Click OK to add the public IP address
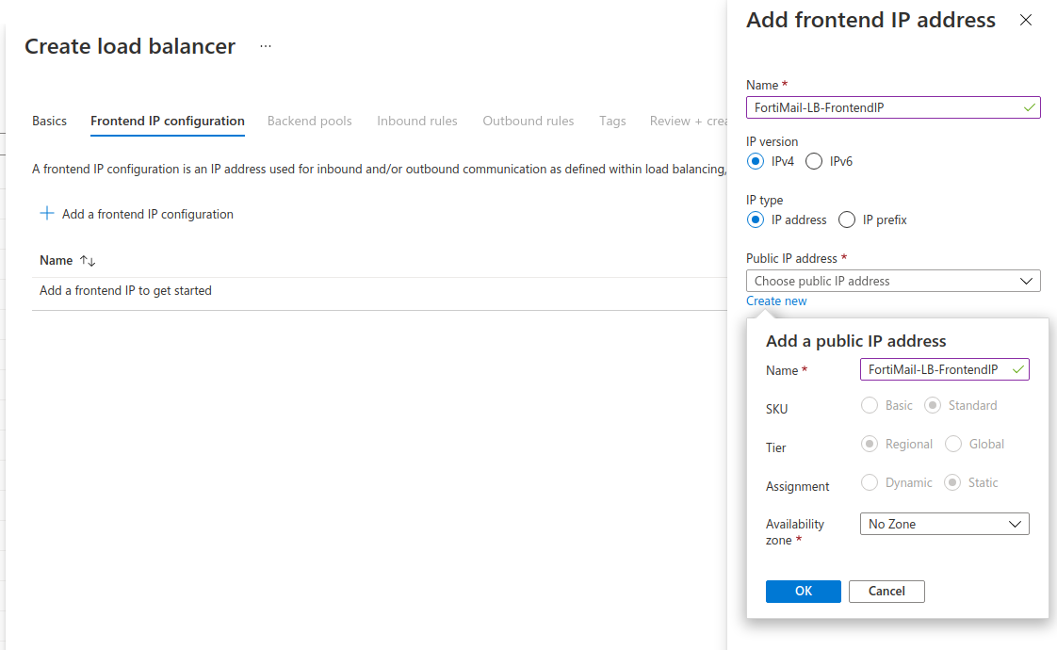Screen dimensions: 1057x650 803,591
